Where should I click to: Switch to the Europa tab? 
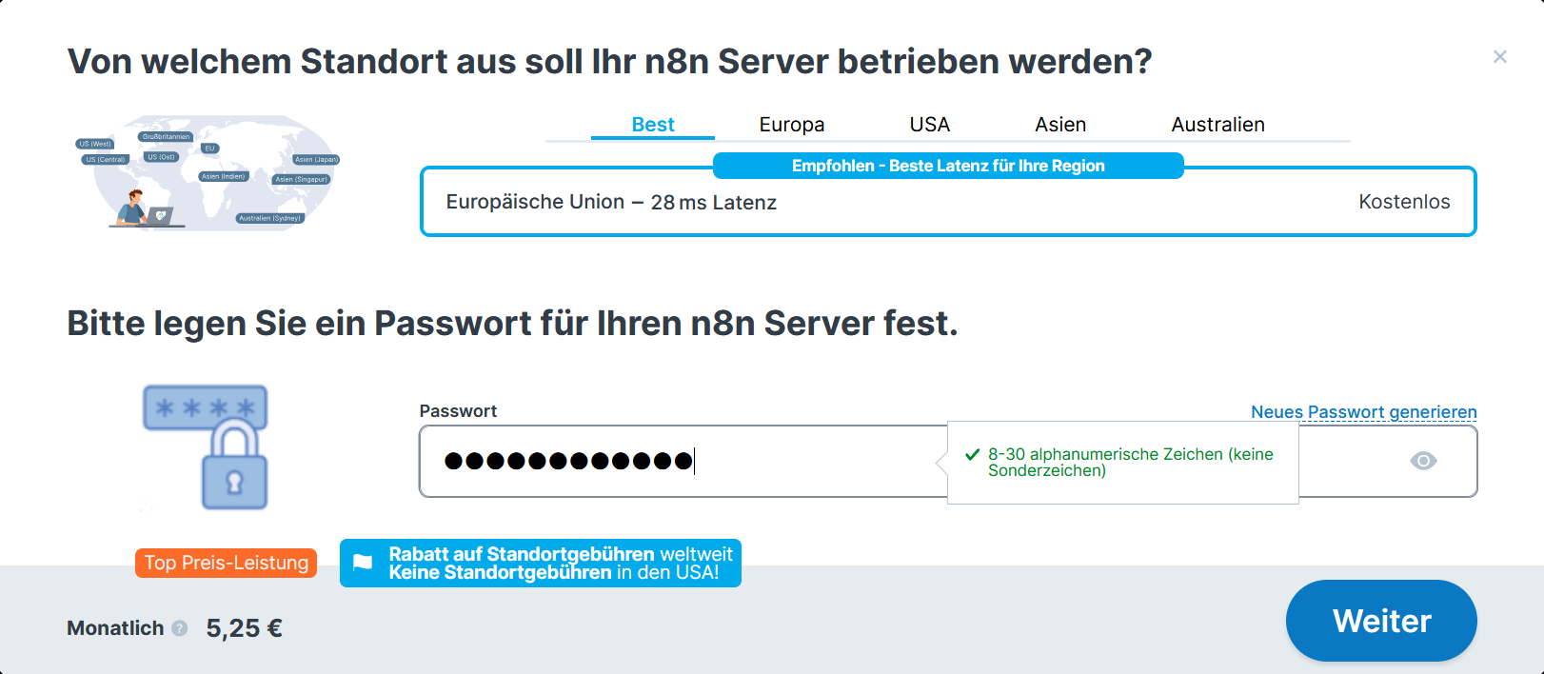(791, 125)
